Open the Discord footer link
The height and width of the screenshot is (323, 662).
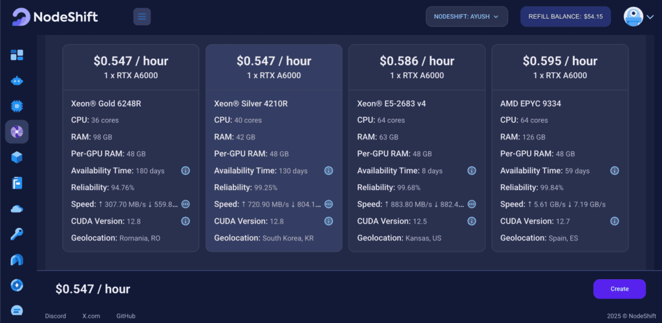56,316
